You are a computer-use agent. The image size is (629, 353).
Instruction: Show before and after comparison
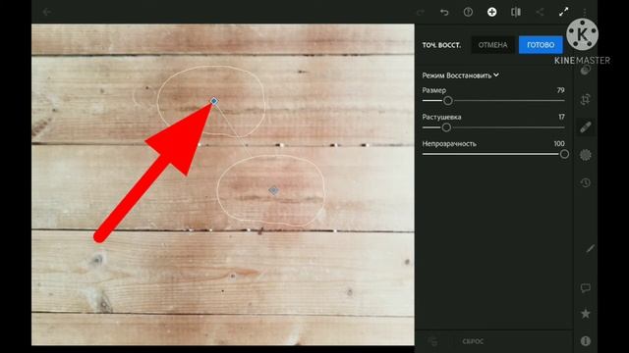coord(516,12)
